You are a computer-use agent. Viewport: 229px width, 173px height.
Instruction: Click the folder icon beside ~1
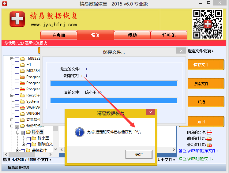[x=22, y=65]
